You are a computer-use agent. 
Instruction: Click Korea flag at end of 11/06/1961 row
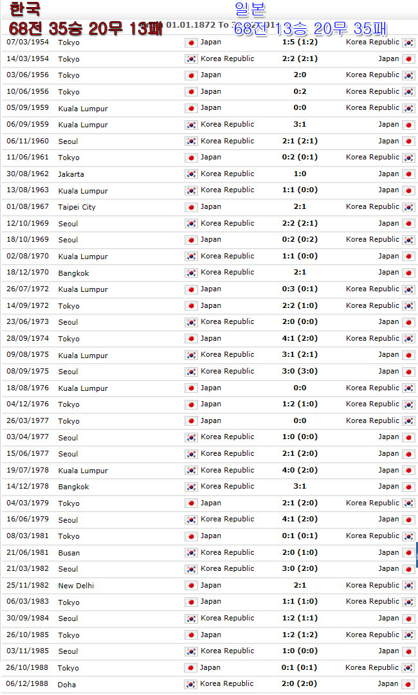(408, 158)
